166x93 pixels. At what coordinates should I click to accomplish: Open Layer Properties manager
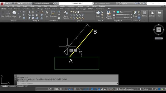[x=66, y=15]
